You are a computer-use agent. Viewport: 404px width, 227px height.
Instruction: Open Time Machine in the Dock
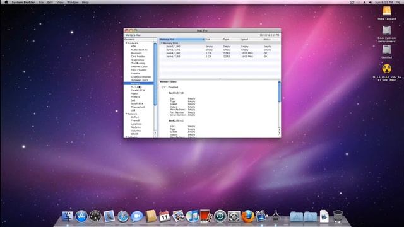(220, 216)
